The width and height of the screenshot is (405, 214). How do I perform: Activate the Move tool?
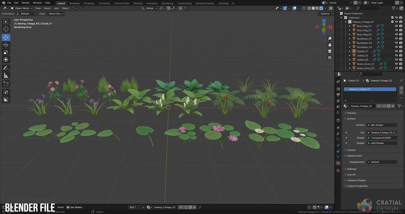6,38
